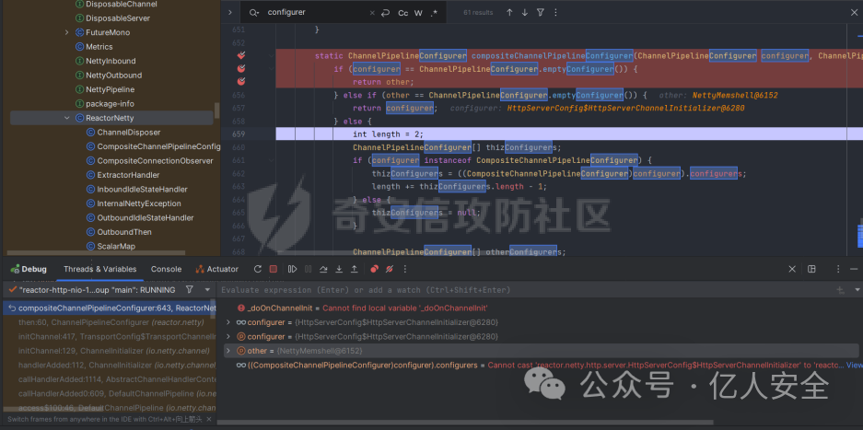Expand first configurer watch variable
This screenshot has height=430, width=863.
pyautogui.click(x=229, y=322)
